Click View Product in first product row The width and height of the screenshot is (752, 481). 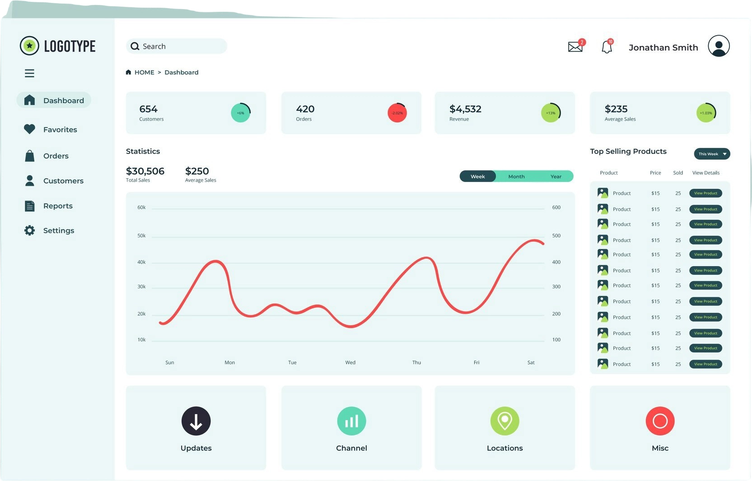705,193
